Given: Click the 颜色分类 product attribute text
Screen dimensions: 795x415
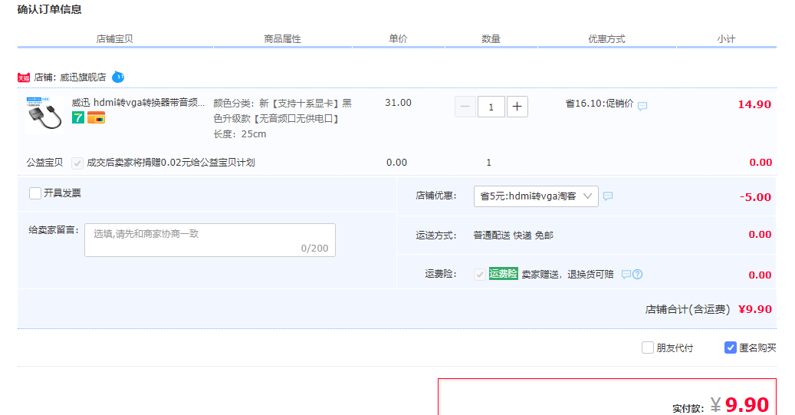Looking at the screenshot, I should pos(282,111).
